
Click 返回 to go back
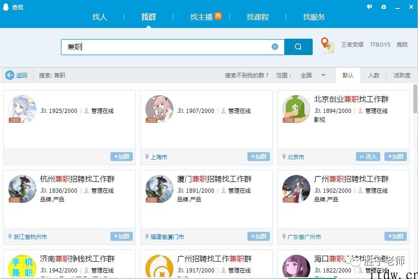coord(21,75)
